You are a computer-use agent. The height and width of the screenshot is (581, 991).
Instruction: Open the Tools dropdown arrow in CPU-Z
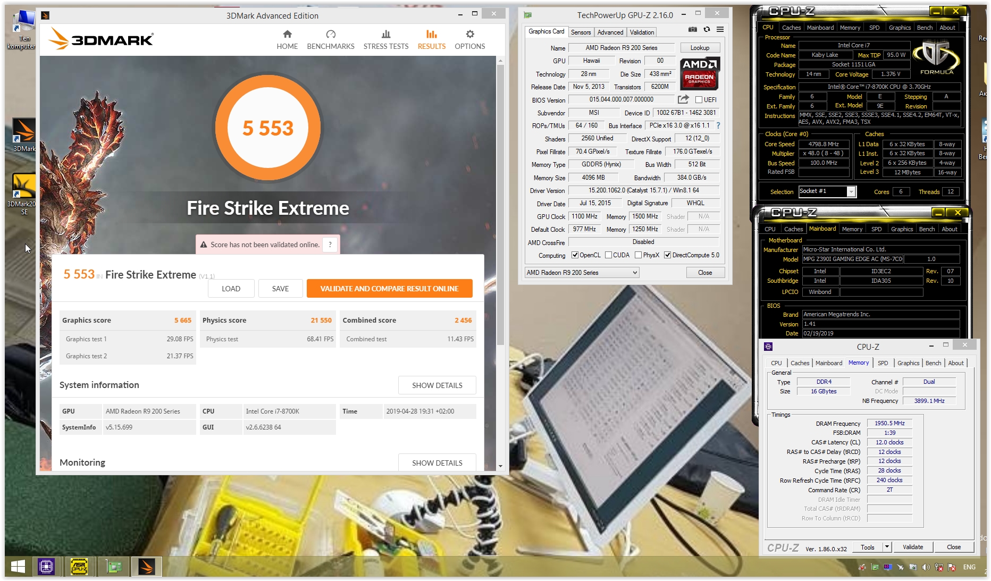887,546
